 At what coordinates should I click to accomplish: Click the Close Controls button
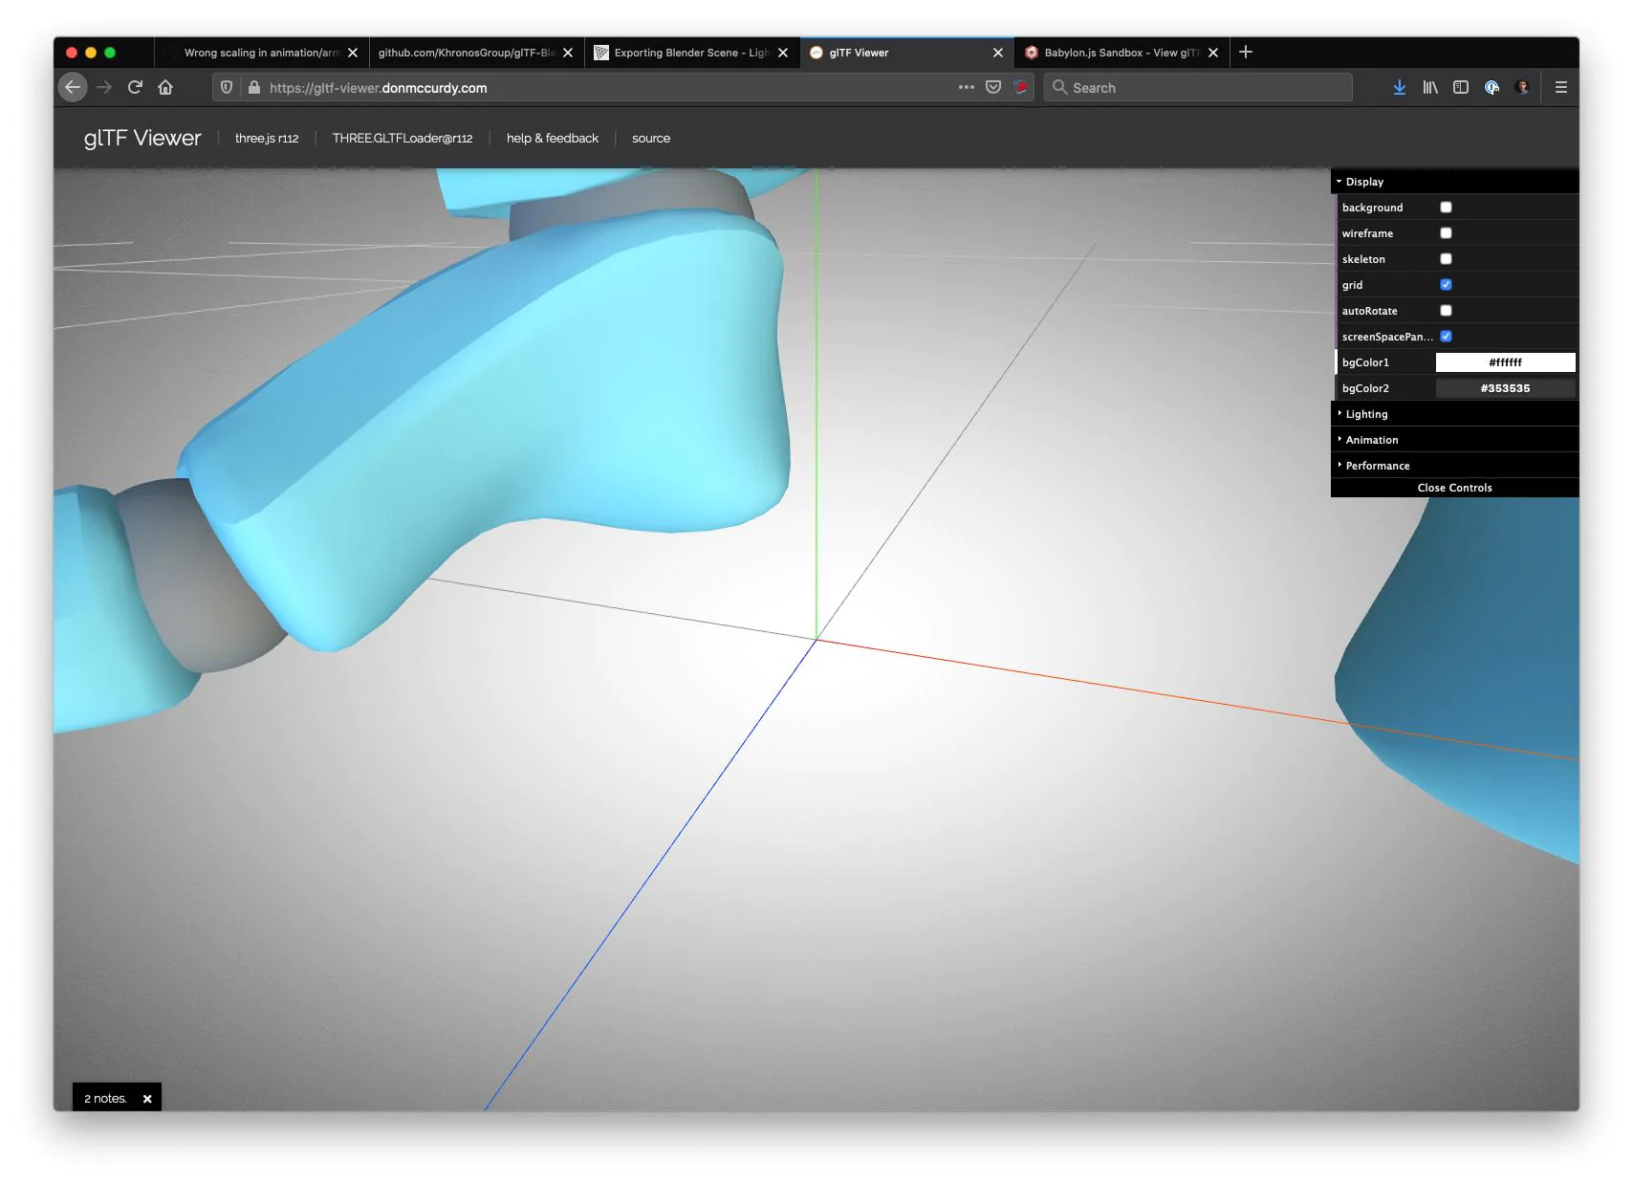1454,488
